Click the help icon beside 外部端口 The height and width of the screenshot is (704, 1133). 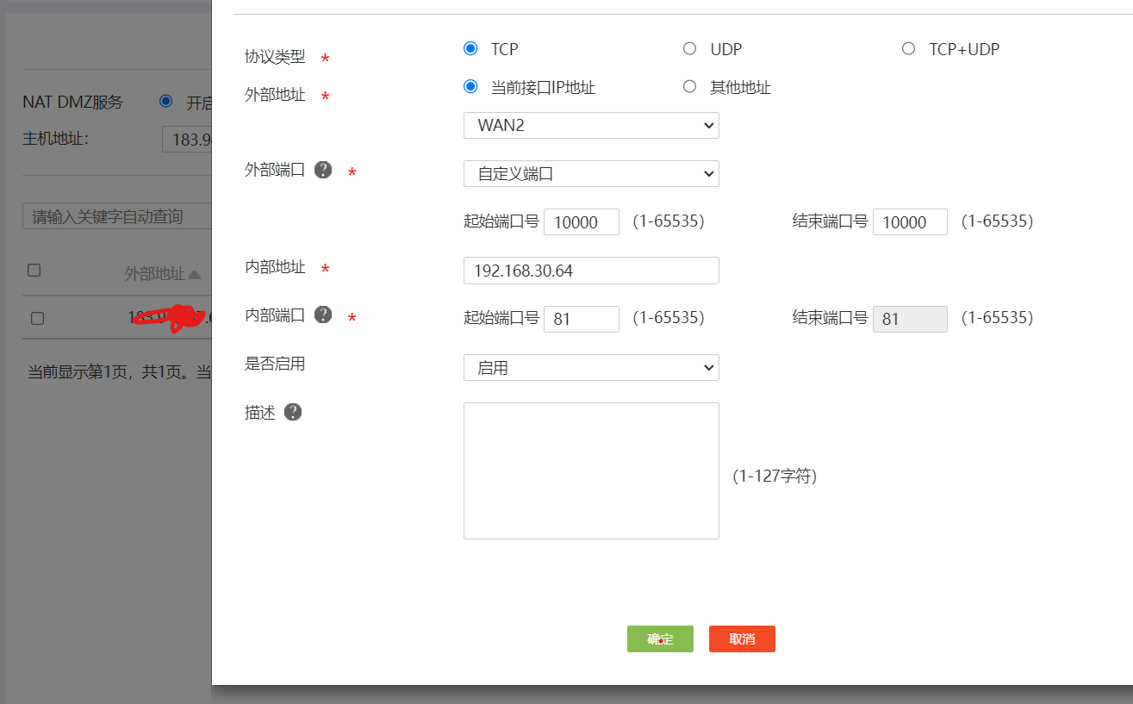[323, 170]
